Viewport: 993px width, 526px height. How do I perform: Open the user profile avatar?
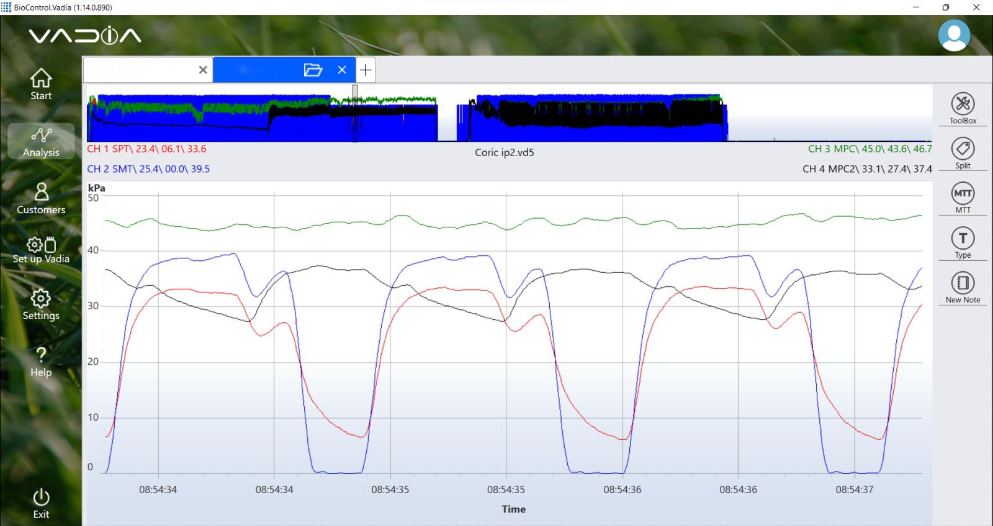click(x=954, y=35)
